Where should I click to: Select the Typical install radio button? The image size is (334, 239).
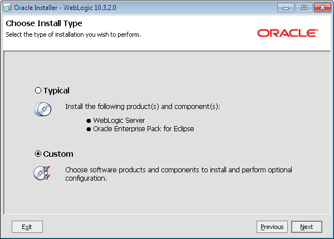coord(38,91)
